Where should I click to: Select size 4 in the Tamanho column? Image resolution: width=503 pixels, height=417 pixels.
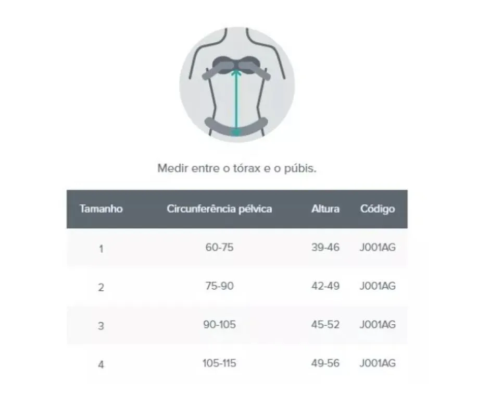(101, 365)
